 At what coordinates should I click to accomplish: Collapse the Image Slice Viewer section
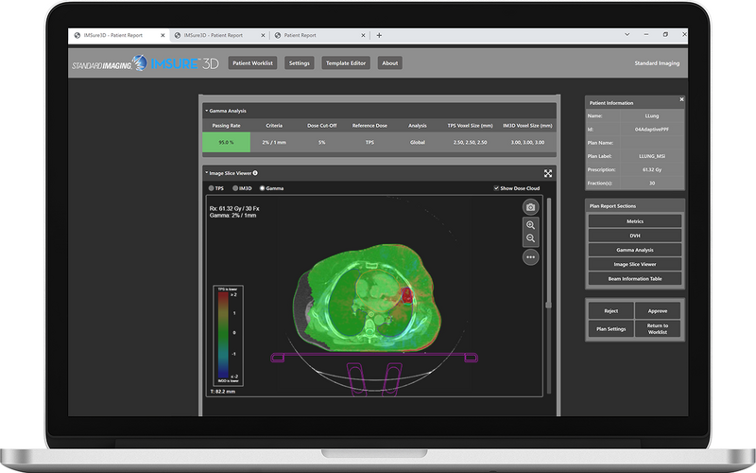(x=206, y=173)
